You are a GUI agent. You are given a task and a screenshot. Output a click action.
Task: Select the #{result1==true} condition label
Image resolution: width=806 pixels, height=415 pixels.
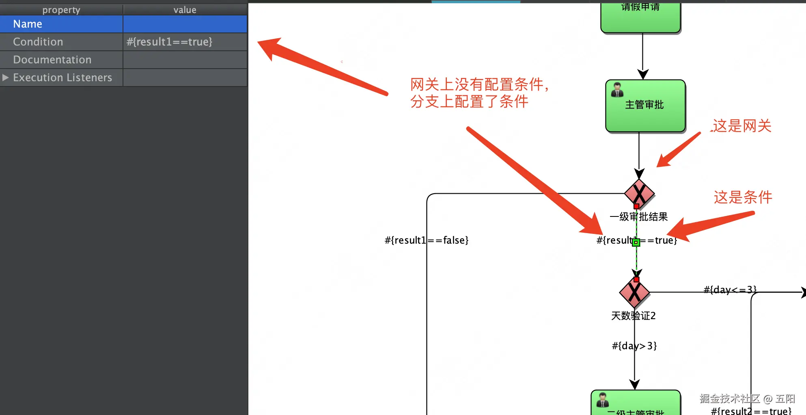tap(637, 240)
